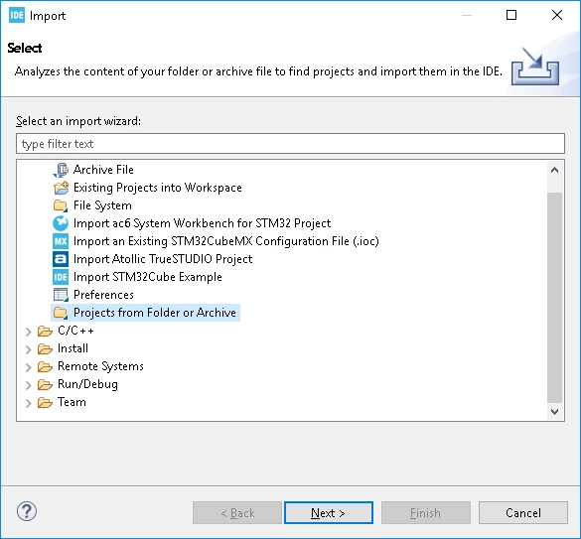This screenshot has width=581, height=539.
Task: Expand the Run/Debug category
Action: pyautogui.click(x=28, y=385)
